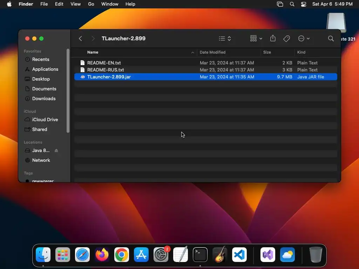Sort by Date Modified column header

pyautogui.click(x=212, y=52)
